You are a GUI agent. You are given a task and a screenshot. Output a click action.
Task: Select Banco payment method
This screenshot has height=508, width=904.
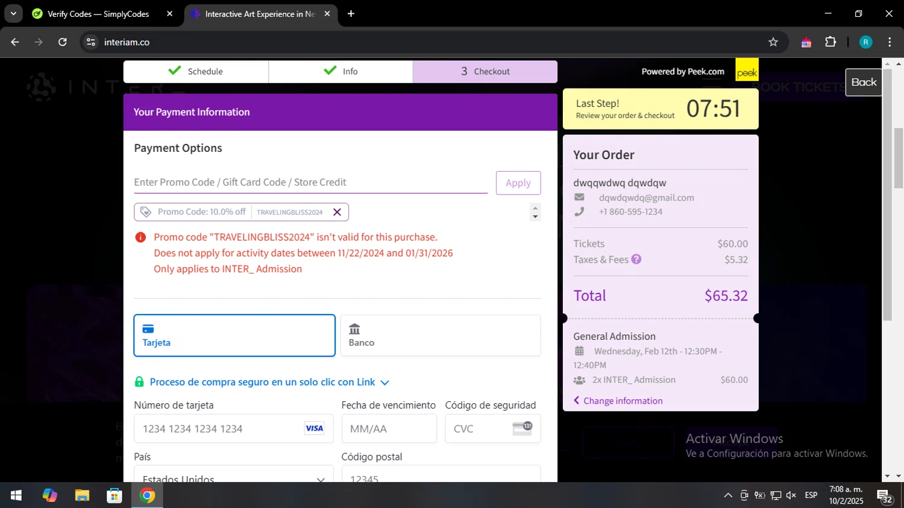pyautogui.click(x=441, y=335)
